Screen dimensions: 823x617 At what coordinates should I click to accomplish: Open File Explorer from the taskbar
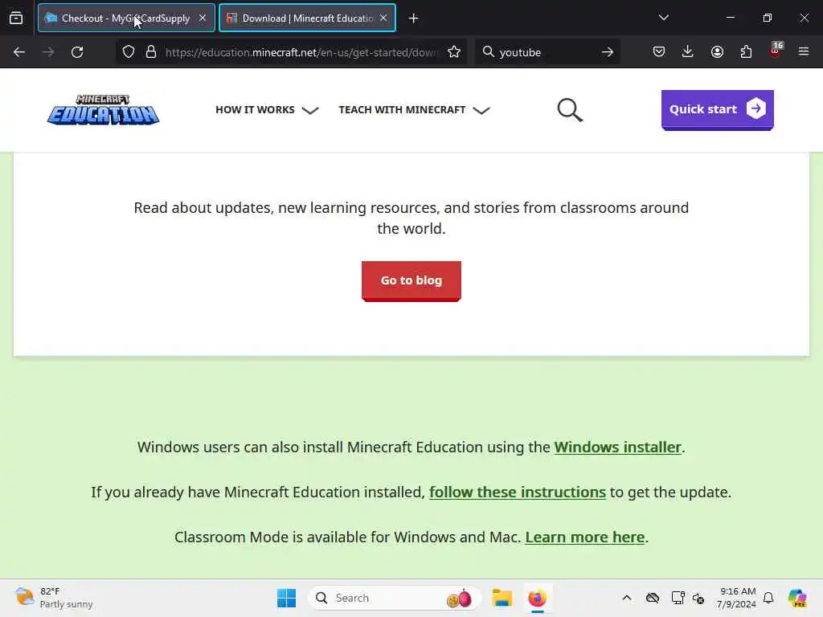click(502, 598)
